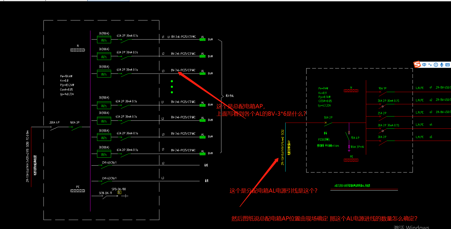This screenshot has width=451, height=229.
Task: Pick the 20A 2P 30mA 0.1S label on a4 circuit
Action: point(388,125)
